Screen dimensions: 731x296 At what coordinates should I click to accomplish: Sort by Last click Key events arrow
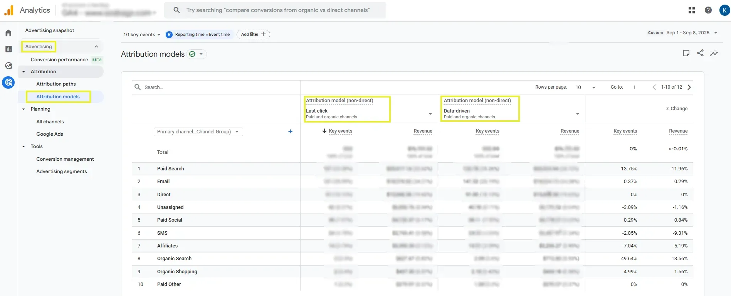pos(324,131)
